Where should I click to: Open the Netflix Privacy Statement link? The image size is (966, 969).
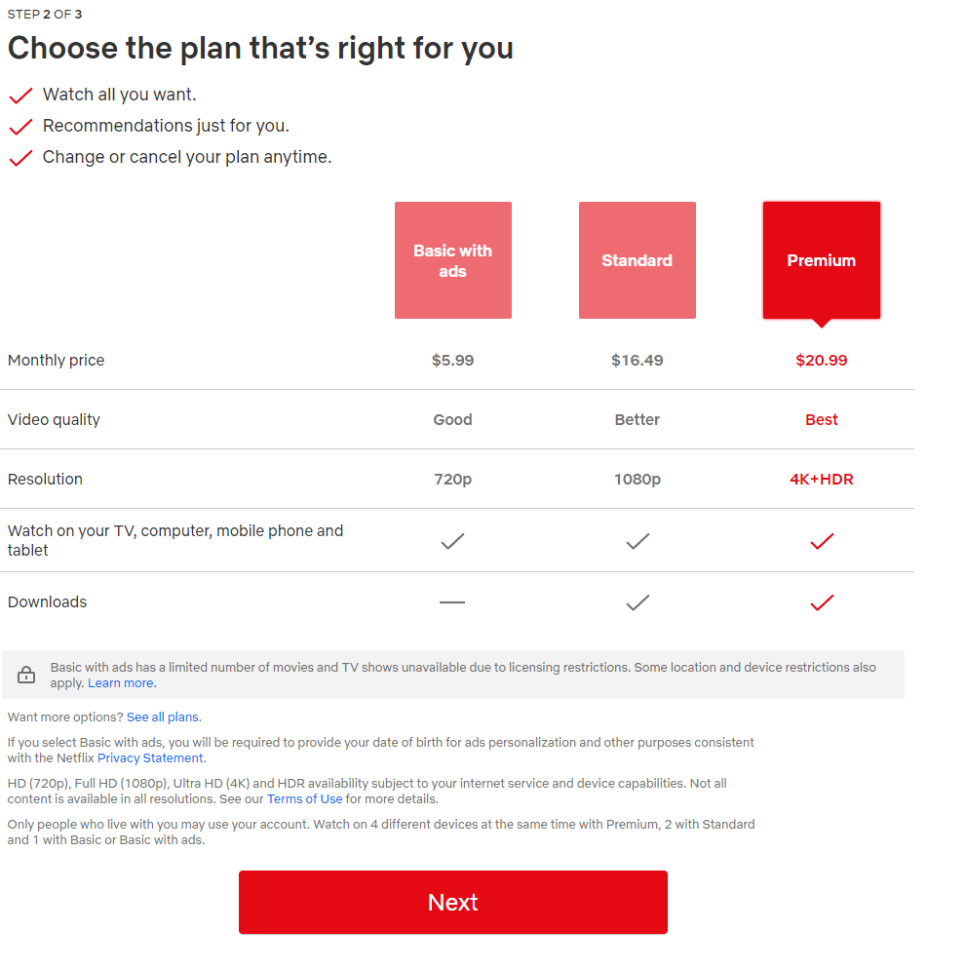coord(149,757)
